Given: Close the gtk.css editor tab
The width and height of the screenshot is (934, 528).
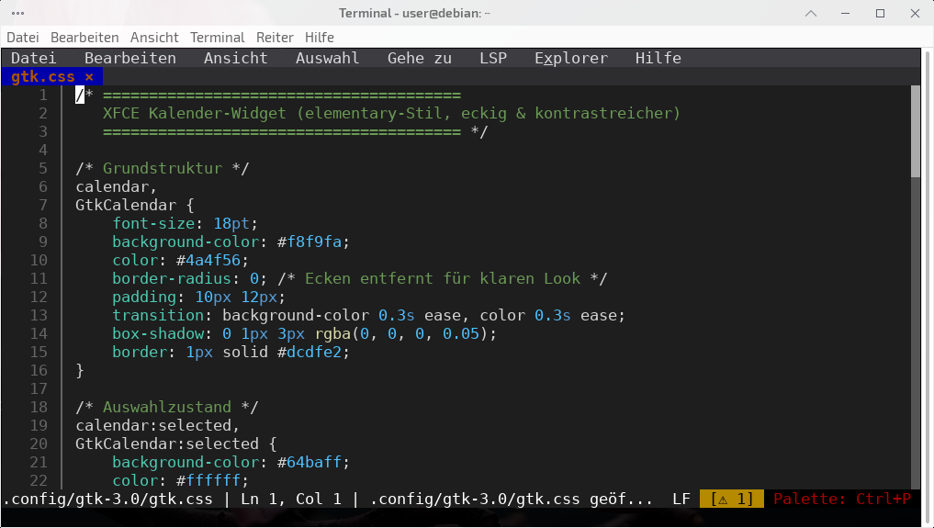Looking at the screenshot, I should pyautogui.click(x=89, y=77).
